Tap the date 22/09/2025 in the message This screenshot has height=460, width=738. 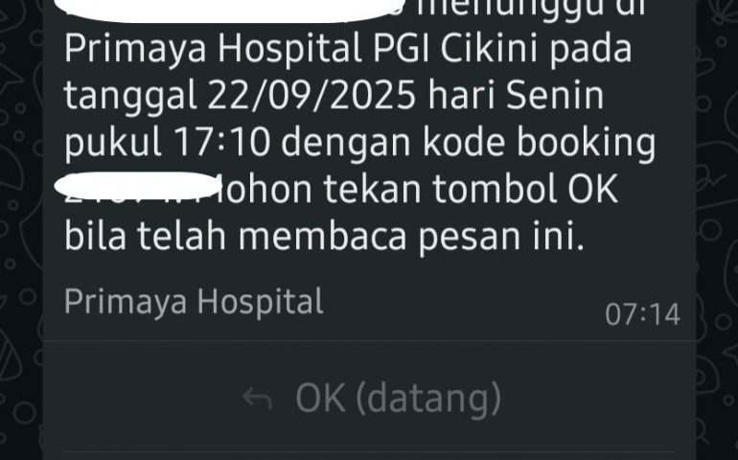tap(311, 96)
